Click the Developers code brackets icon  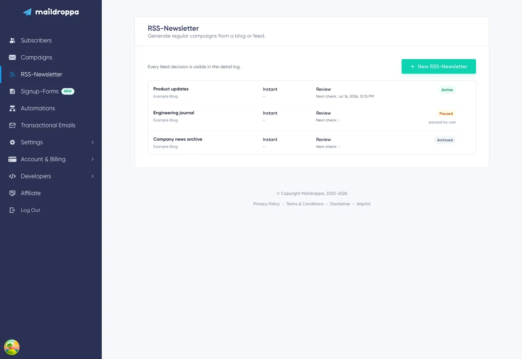pos(12,176)
